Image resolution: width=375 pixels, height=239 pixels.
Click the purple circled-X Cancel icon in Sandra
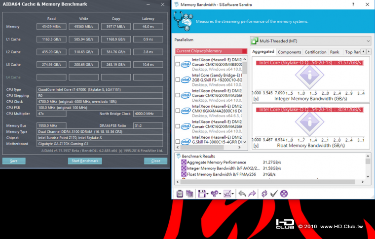(284, 194)
